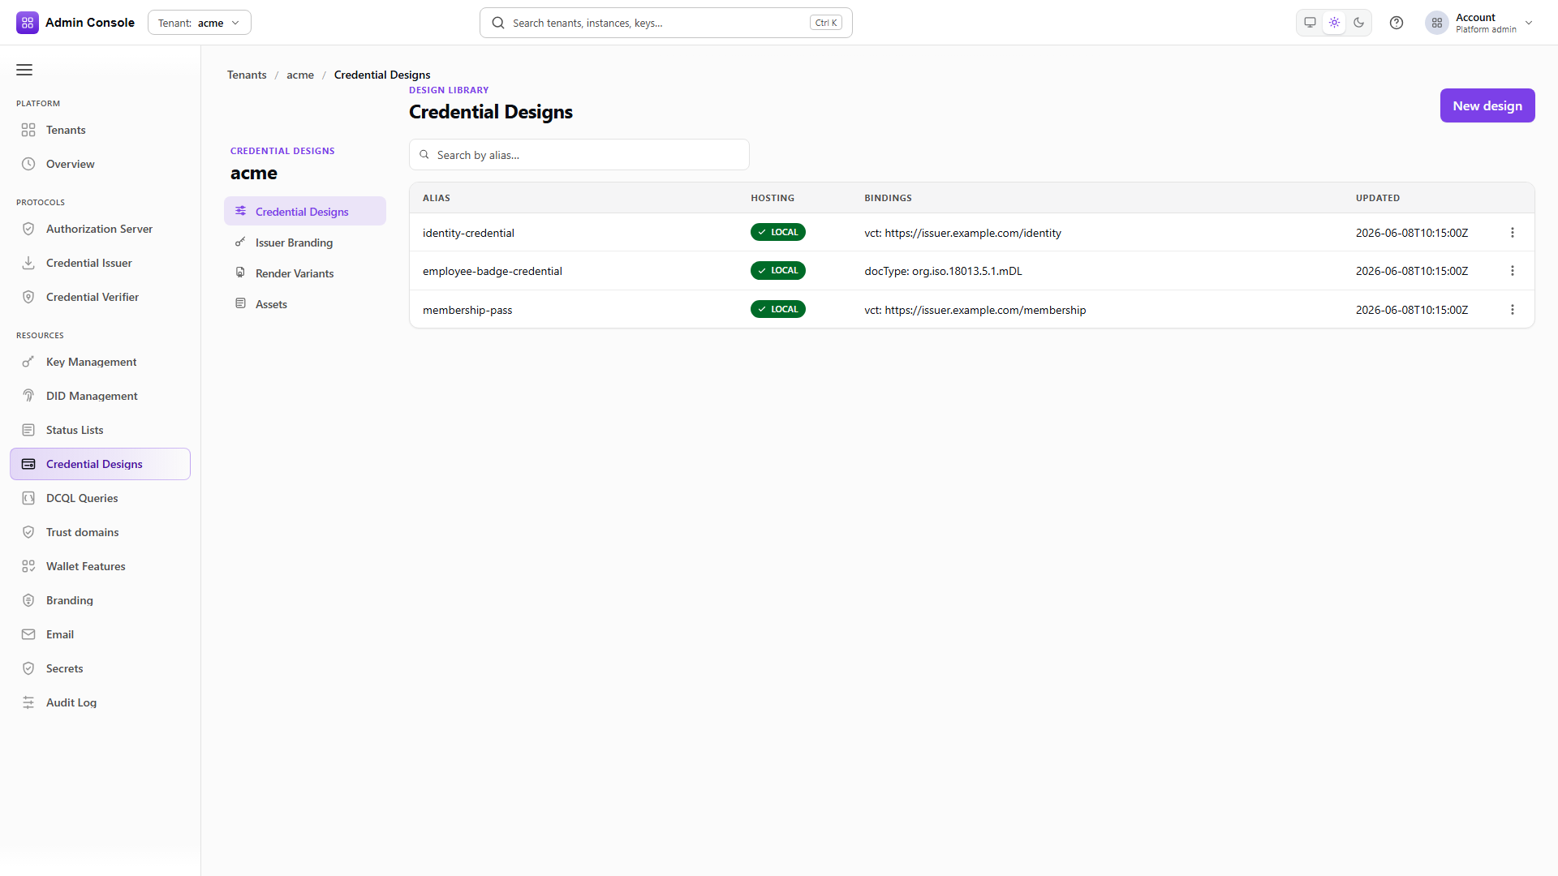
Task: Open row menu for identity-credential
Action: click(1513, 232)
